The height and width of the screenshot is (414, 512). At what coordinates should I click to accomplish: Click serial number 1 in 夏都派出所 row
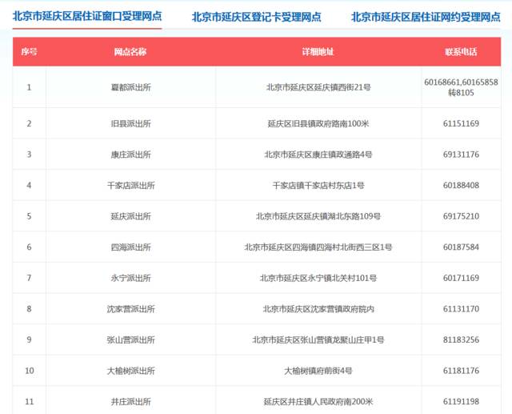tap(29, 87)
